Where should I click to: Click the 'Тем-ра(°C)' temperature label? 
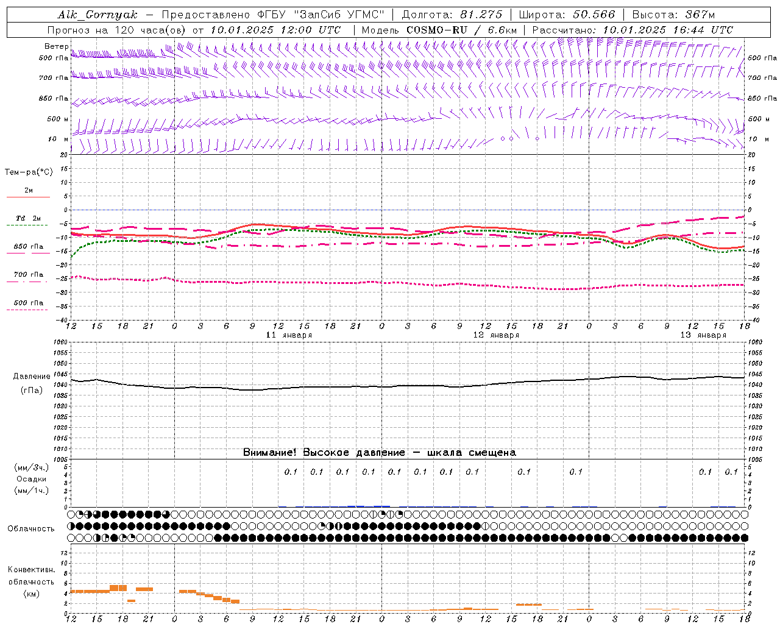tap(29, 172)
